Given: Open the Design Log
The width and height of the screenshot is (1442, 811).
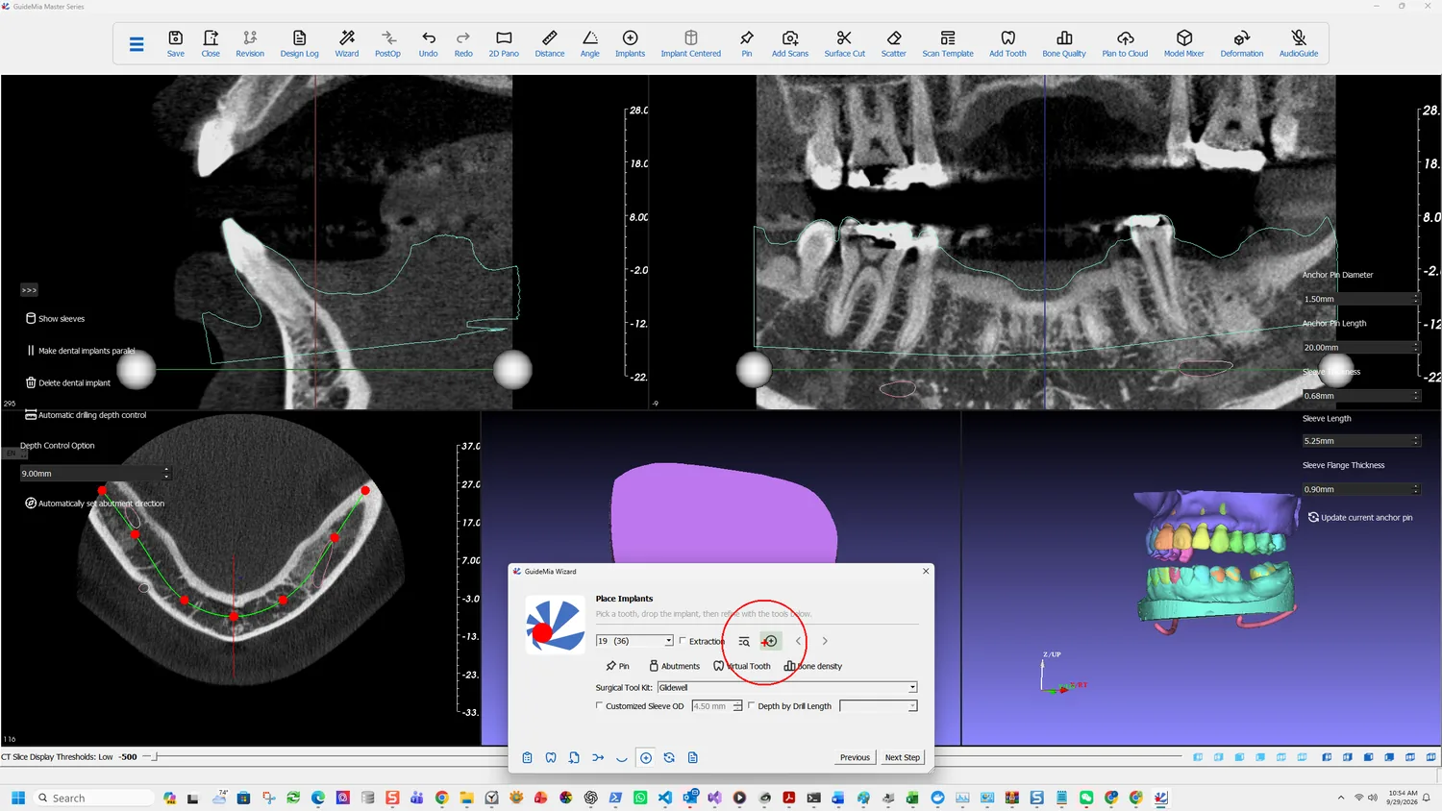Looking at the screenshot, I should click(299, 43).
